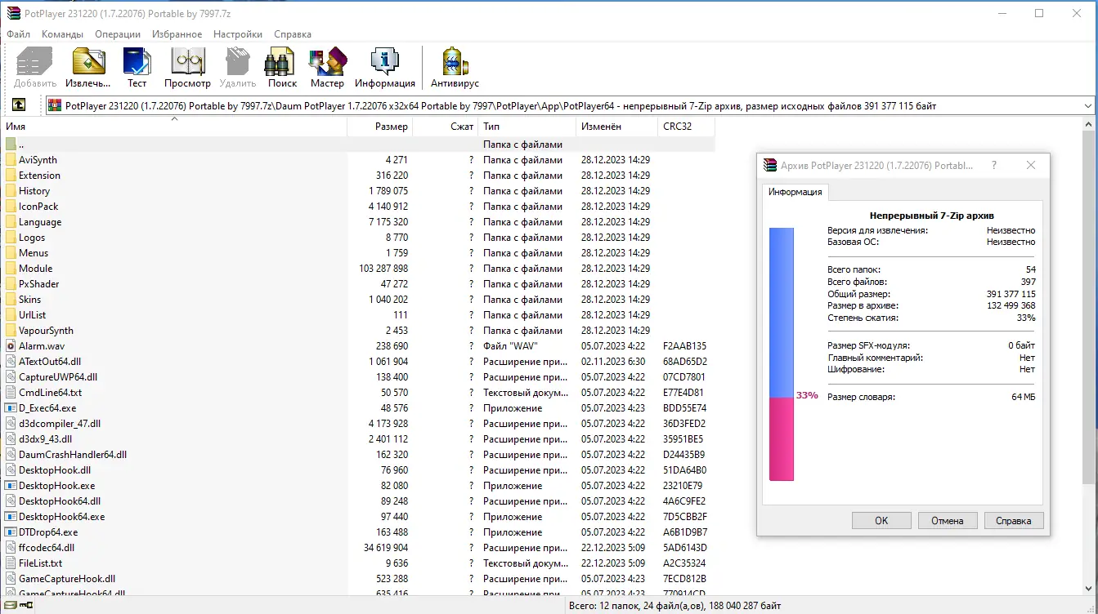
Task: Select the file "d3dx9_43.dll"
Action: point(46,439)
